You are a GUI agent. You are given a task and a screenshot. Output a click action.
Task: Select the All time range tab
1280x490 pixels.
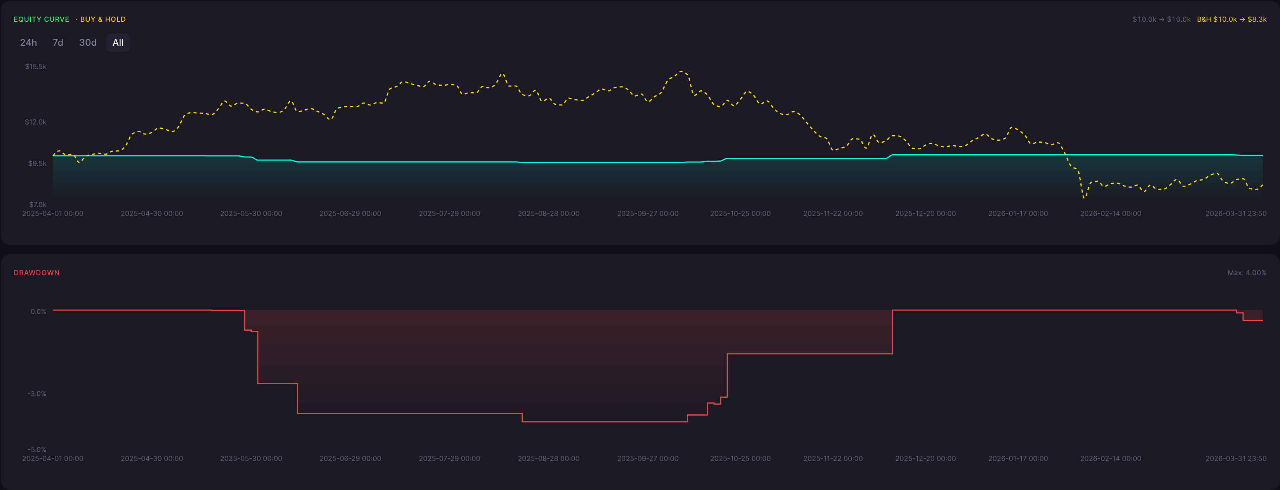coord(118,43)
